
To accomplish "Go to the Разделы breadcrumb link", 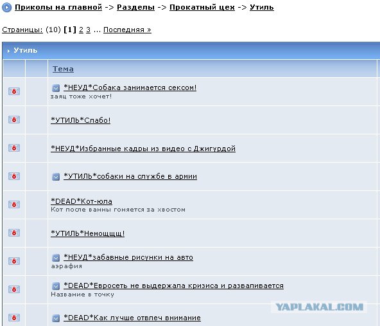I will click(135, 7).
